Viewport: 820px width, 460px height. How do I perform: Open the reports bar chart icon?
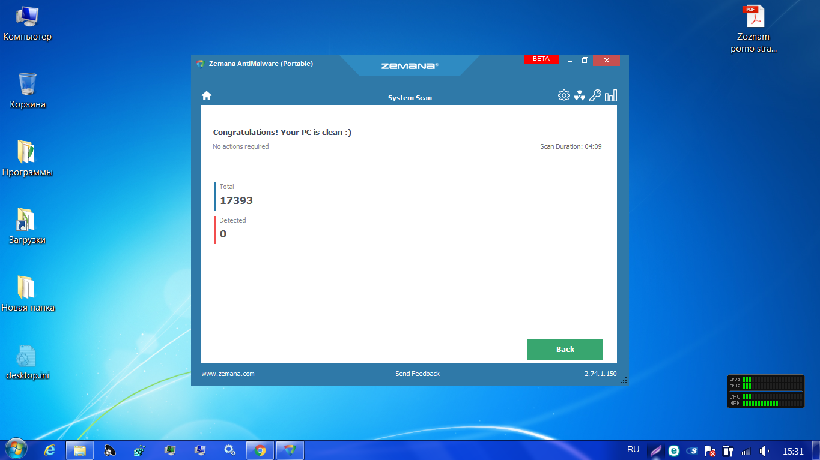[x=611, y=95]
